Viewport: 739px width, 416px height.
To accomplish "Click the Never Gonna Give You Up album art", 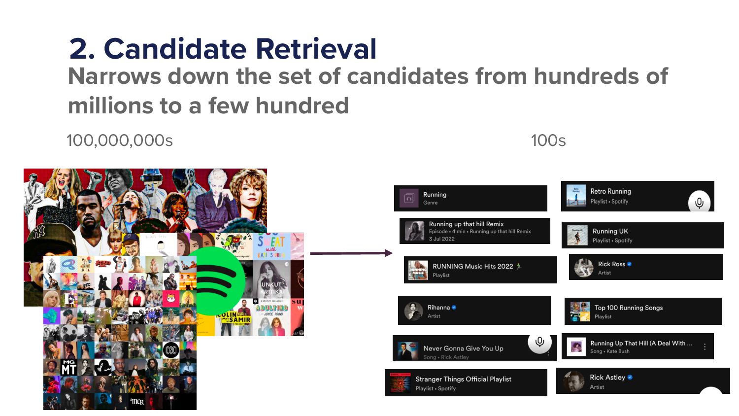I will 407,351.
